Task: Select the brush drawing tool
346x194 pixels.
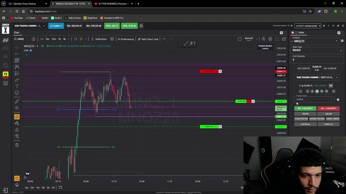Action: pos(17,80)
